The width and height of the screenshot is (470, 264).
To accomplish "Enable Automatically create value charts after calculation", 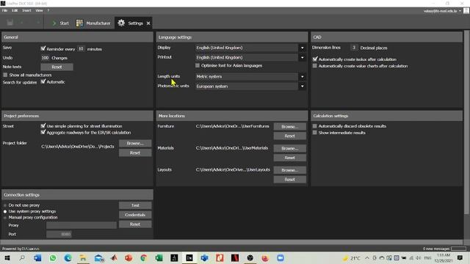I will [315, 65].
